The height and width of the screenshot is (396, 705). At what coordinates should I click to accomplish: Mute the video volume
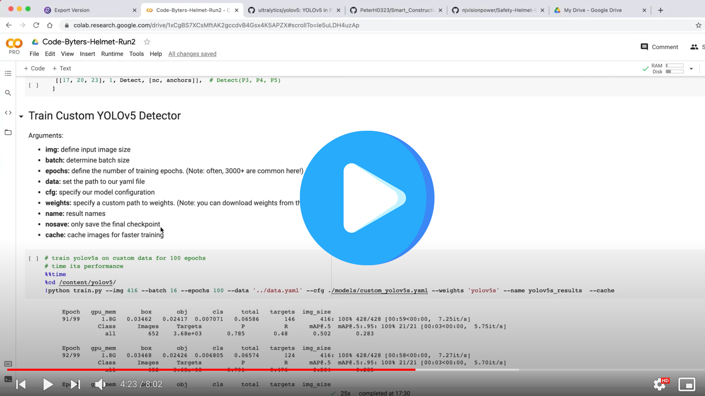click(x=100, y=384)
